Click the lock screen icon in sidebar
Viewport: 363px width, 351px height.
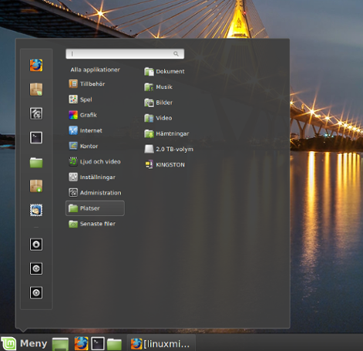[36, 245]
